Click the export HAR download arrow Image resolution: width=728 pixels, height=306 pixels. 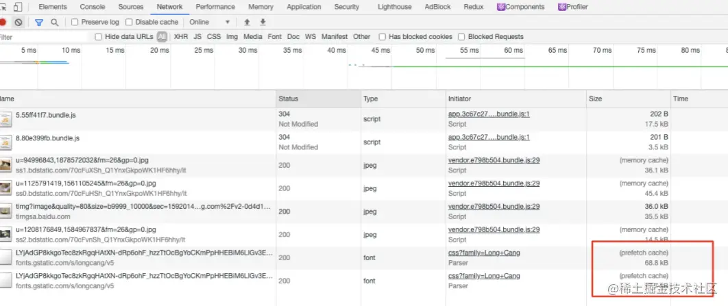coord(263,22)
